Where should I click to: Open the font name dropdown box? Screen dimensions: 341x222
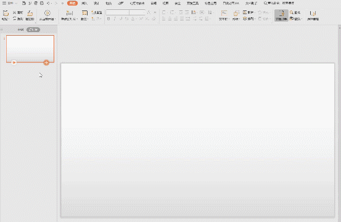(117, 12)
